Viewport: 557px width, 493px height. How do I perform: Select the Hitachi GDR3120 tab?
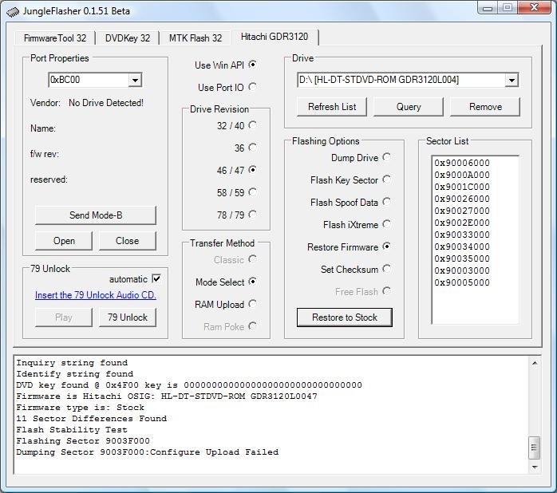(275, 37)
